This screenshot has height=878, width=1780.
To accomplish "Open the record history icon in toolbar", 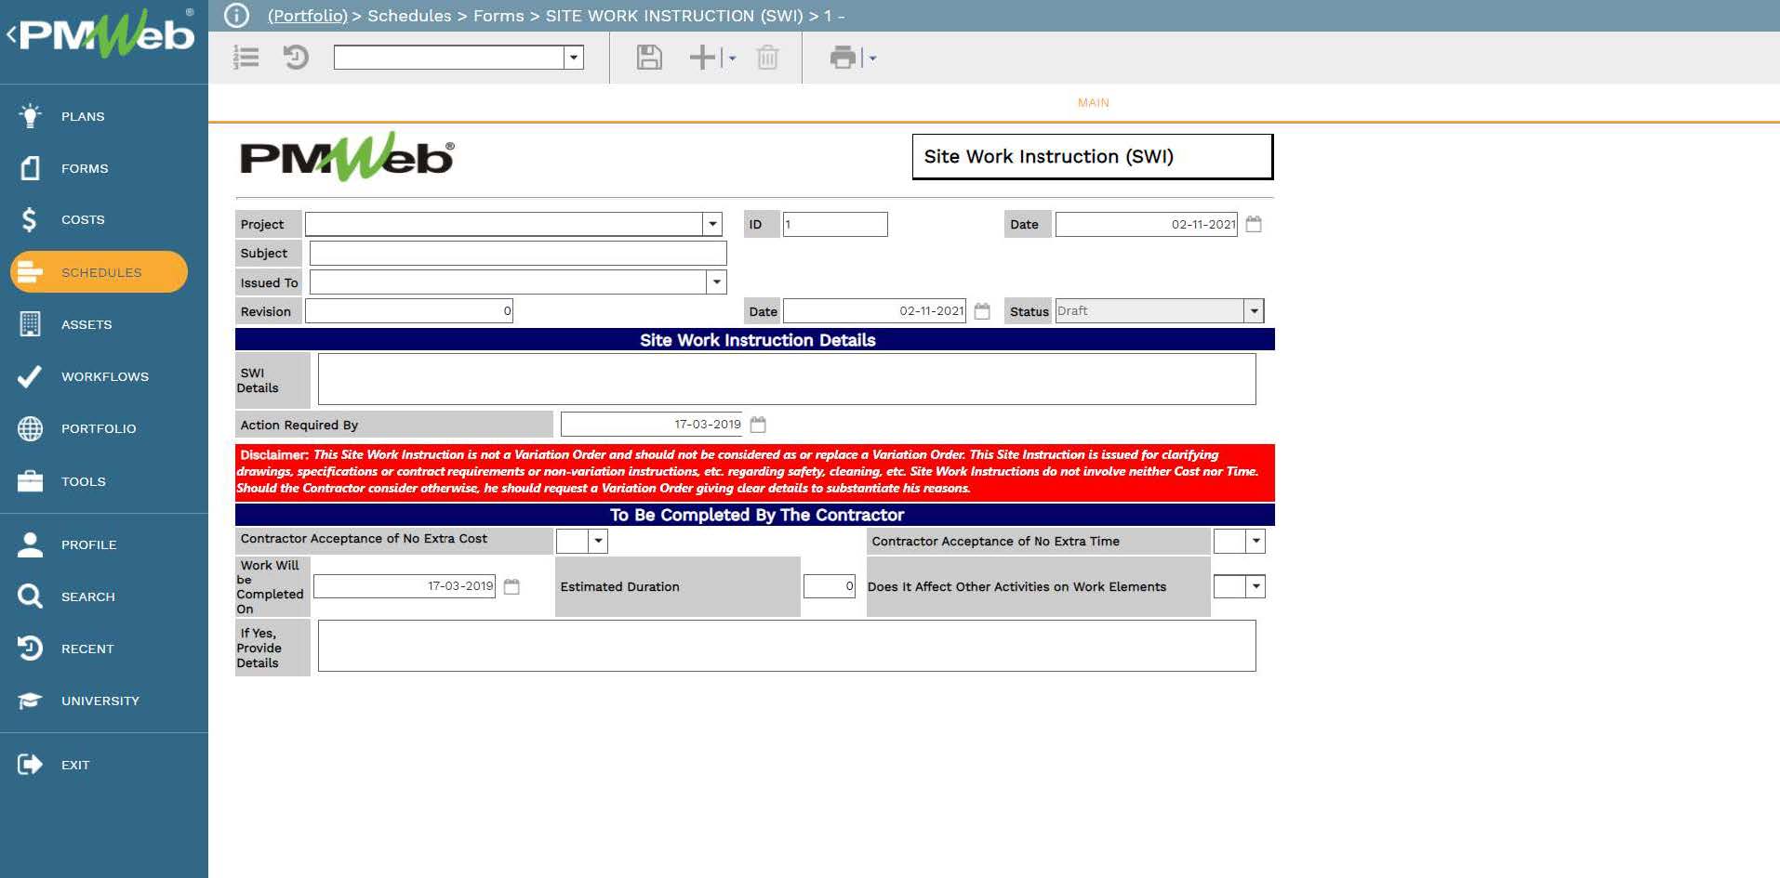I will click(296, 58).
